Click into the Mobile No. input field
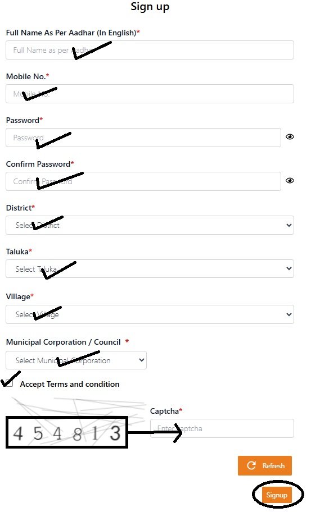 pos(150,94)
